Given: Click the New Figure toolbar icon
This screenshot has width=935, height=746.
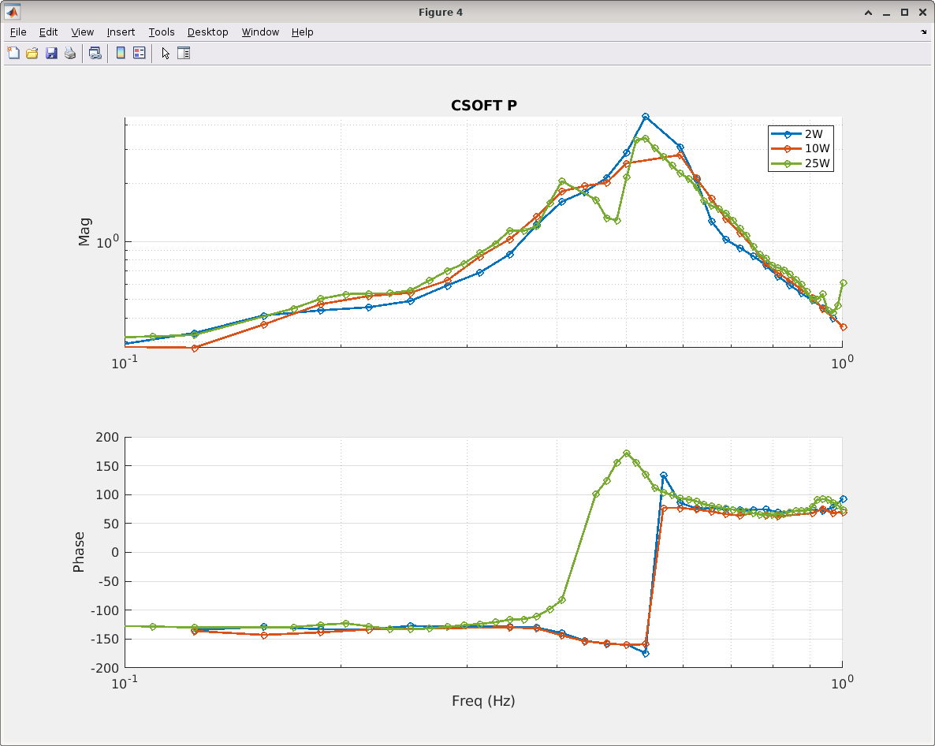Looking at the screenshot, I should tap(13, 53).
